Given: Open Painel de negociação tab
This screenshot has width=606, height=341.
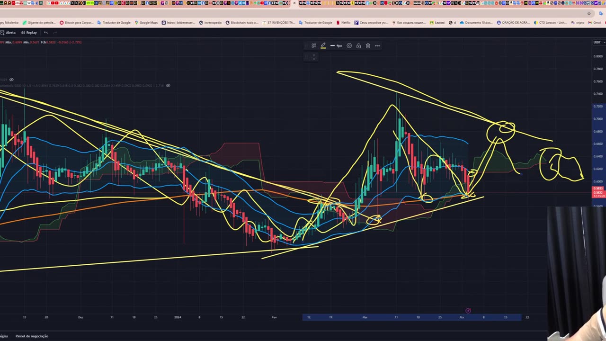Looking at the screenshot, I should pyautogui.click(x=32, y=336).
